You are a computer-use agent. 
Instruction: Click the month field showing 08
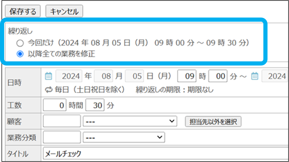(103, 76)
